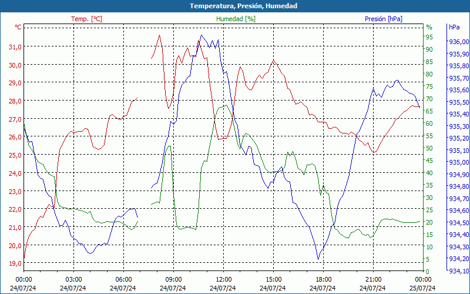Click the 935,20 pressure axis value

tap(459, 138)
